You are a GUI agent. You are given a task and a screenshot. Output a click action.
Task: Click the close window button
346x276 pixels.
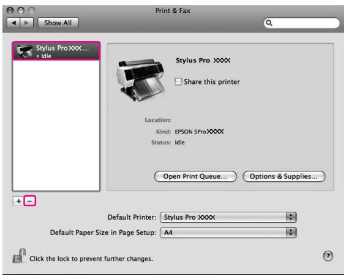tap(10, 10)
